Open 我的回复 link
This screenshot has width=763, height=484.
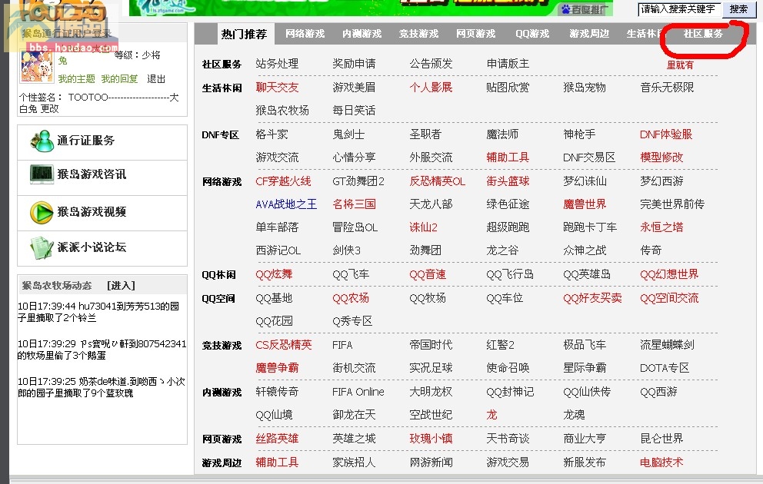(x=119, y=78)
